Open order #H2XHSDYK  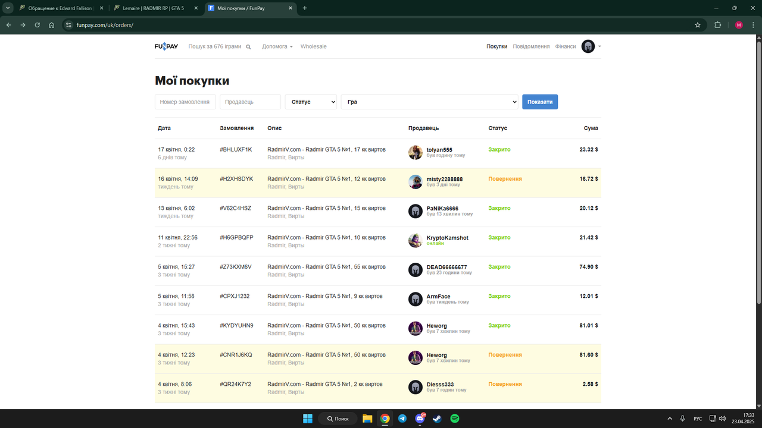(236, 179)
